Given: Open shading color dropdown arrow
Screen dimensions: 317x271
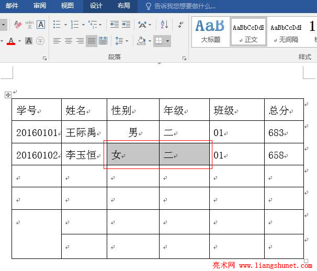Looking at the screenshot, I should pos(150,41).
